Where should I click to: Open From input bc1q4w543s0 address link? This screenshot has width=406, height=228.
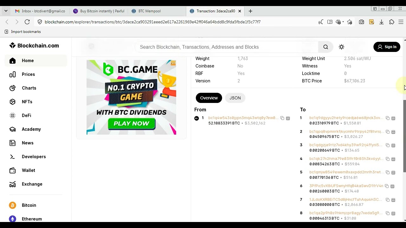pyautogui.click(x=243, y=118)
